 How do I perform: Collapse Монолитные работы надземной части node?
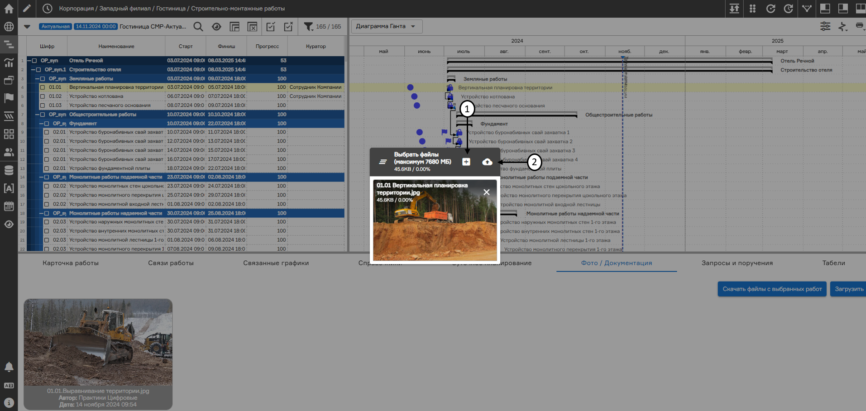click(41, 213)
